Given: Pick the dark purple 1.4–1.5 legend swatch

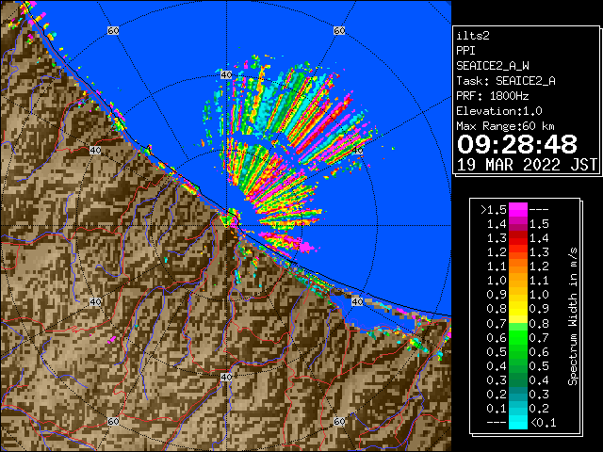Looking at the screenshot, I should (x=518, y=224).
